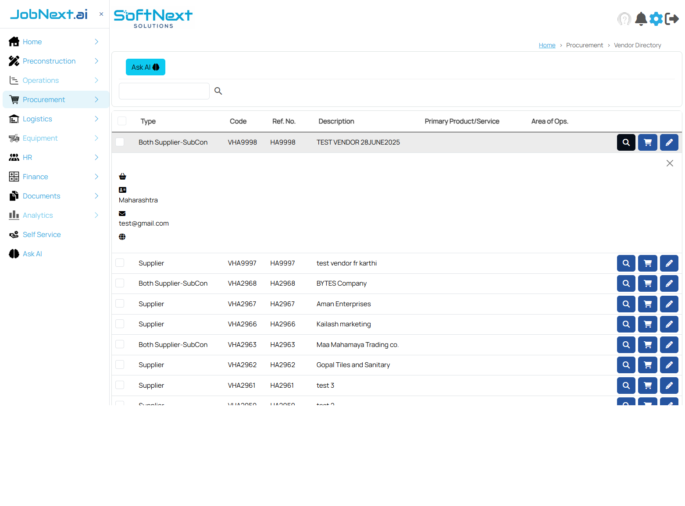685x506 pixels.
Task: Go to Home via the breadcrumb link
Action: 547,45
